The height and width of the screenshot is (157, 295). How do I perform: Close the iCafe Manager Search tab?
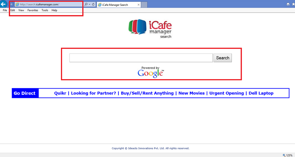(139, 5)
